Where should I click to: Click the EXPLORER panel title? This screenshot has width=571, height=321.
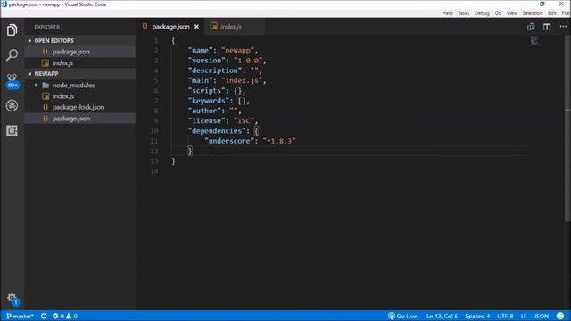click(x=47, y=27)
